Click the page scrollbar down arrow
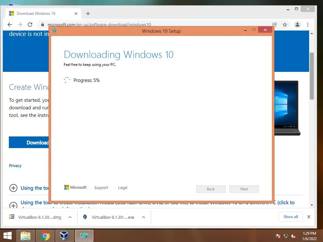 [x=312, y=205]
